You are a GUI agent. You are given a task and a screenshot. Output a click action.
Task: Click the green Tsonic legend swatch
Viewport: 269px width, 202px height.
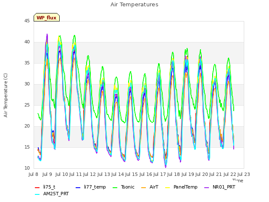coord(115,188)
